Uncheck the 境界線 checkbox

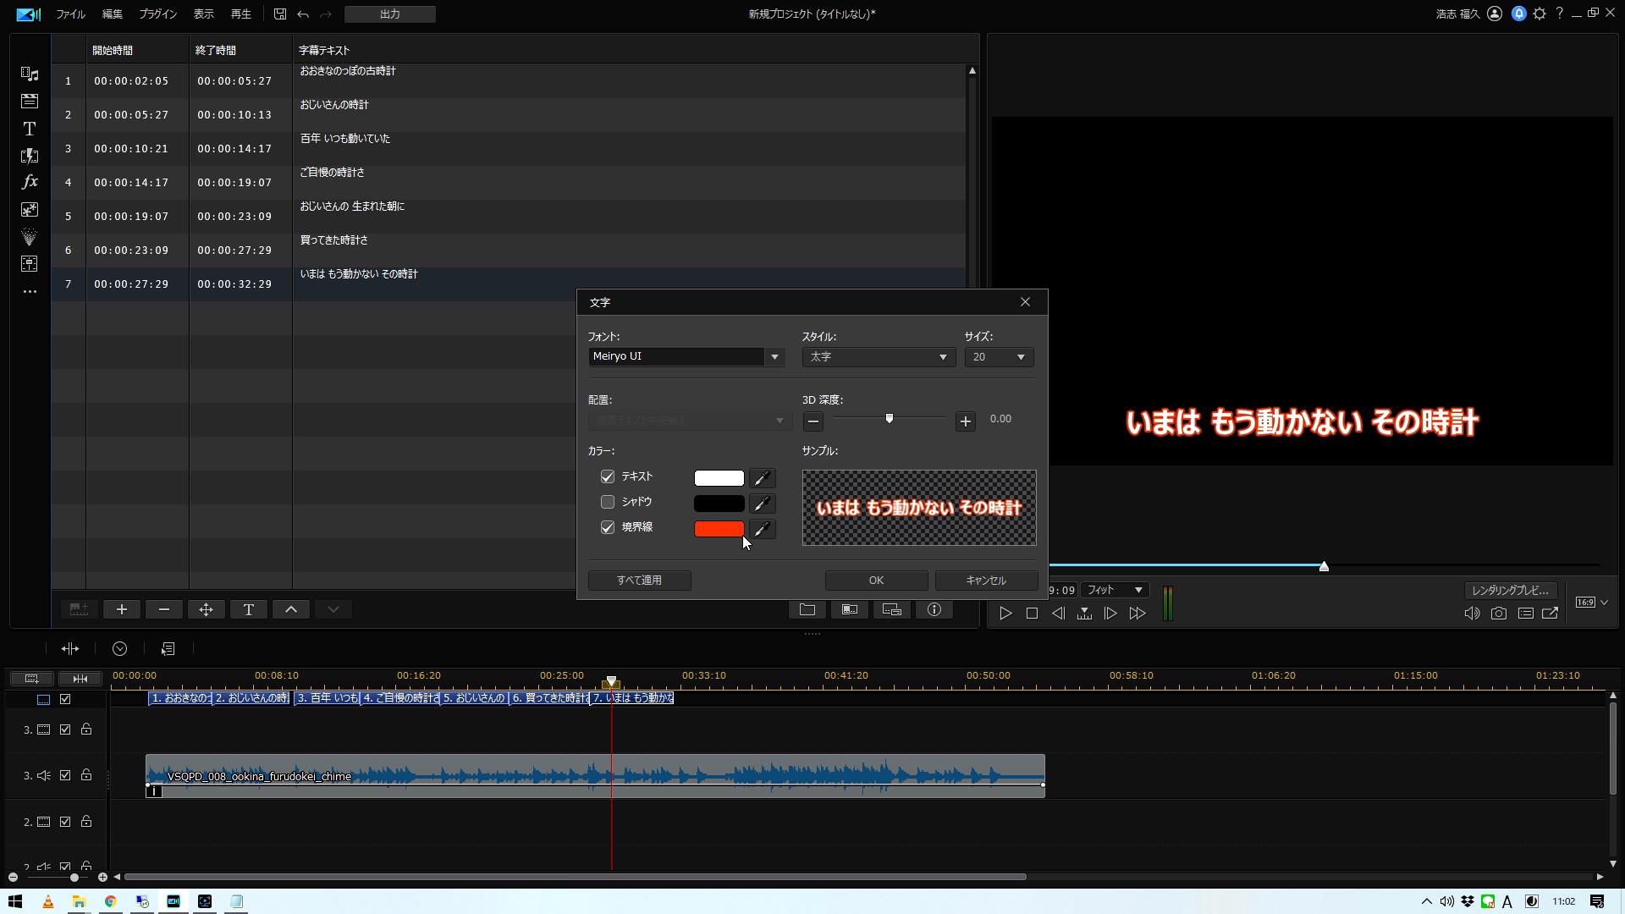608,528
